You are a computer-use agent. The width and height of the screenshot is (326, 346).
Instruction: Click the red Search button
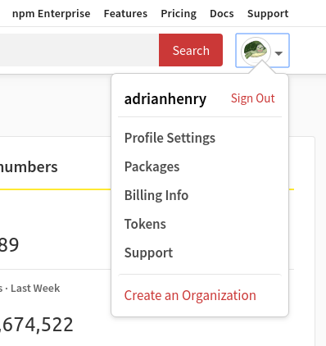coord(191,50)
